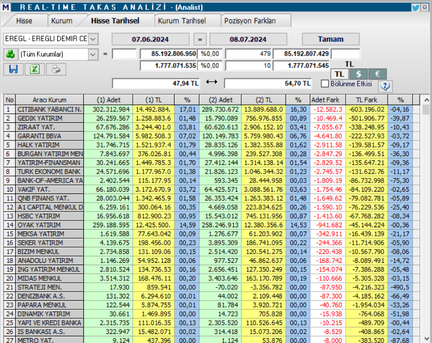Select the TL currency toggle
Image resolution: width=432 pixels, height=343 pixels.
(x=339, y=74)
